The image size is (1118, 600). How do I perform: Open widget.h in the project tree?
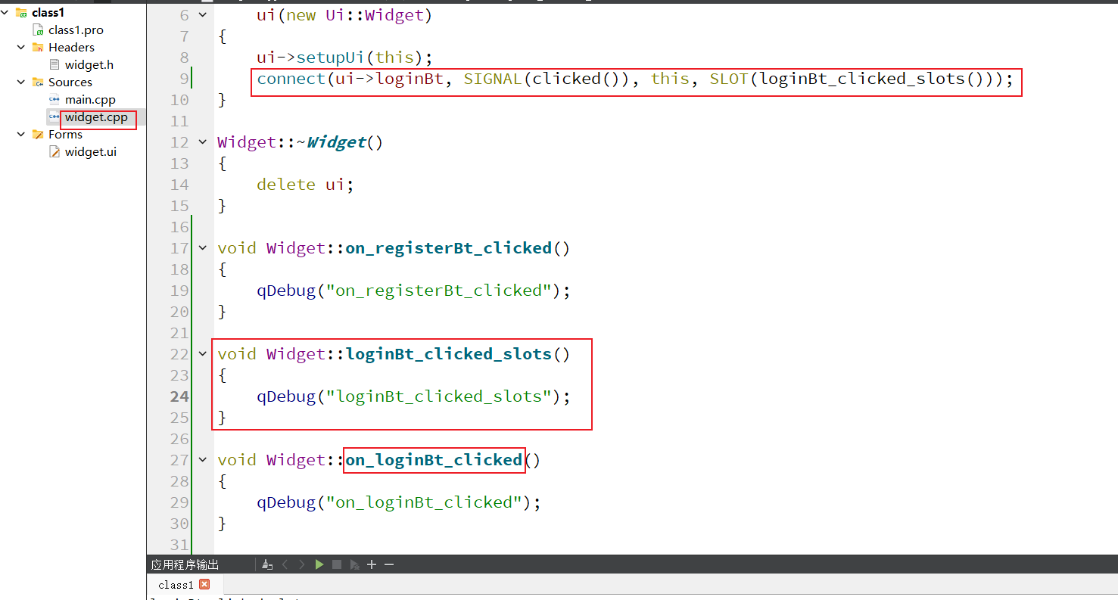pyautogui.click(x=89, y=65)
